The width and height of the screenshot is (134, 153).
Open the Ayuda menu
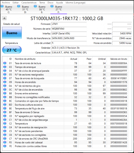click(x=59, y=3)
